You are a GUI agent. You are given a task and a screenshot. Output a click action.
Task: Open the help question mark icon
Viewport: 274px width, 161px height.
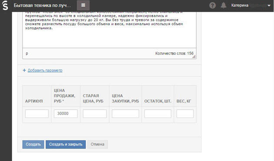pos(212,5)
